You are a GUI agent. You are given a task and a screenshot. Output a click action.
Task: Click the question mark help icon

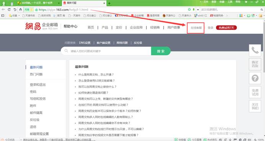click(x=255, y=78)
